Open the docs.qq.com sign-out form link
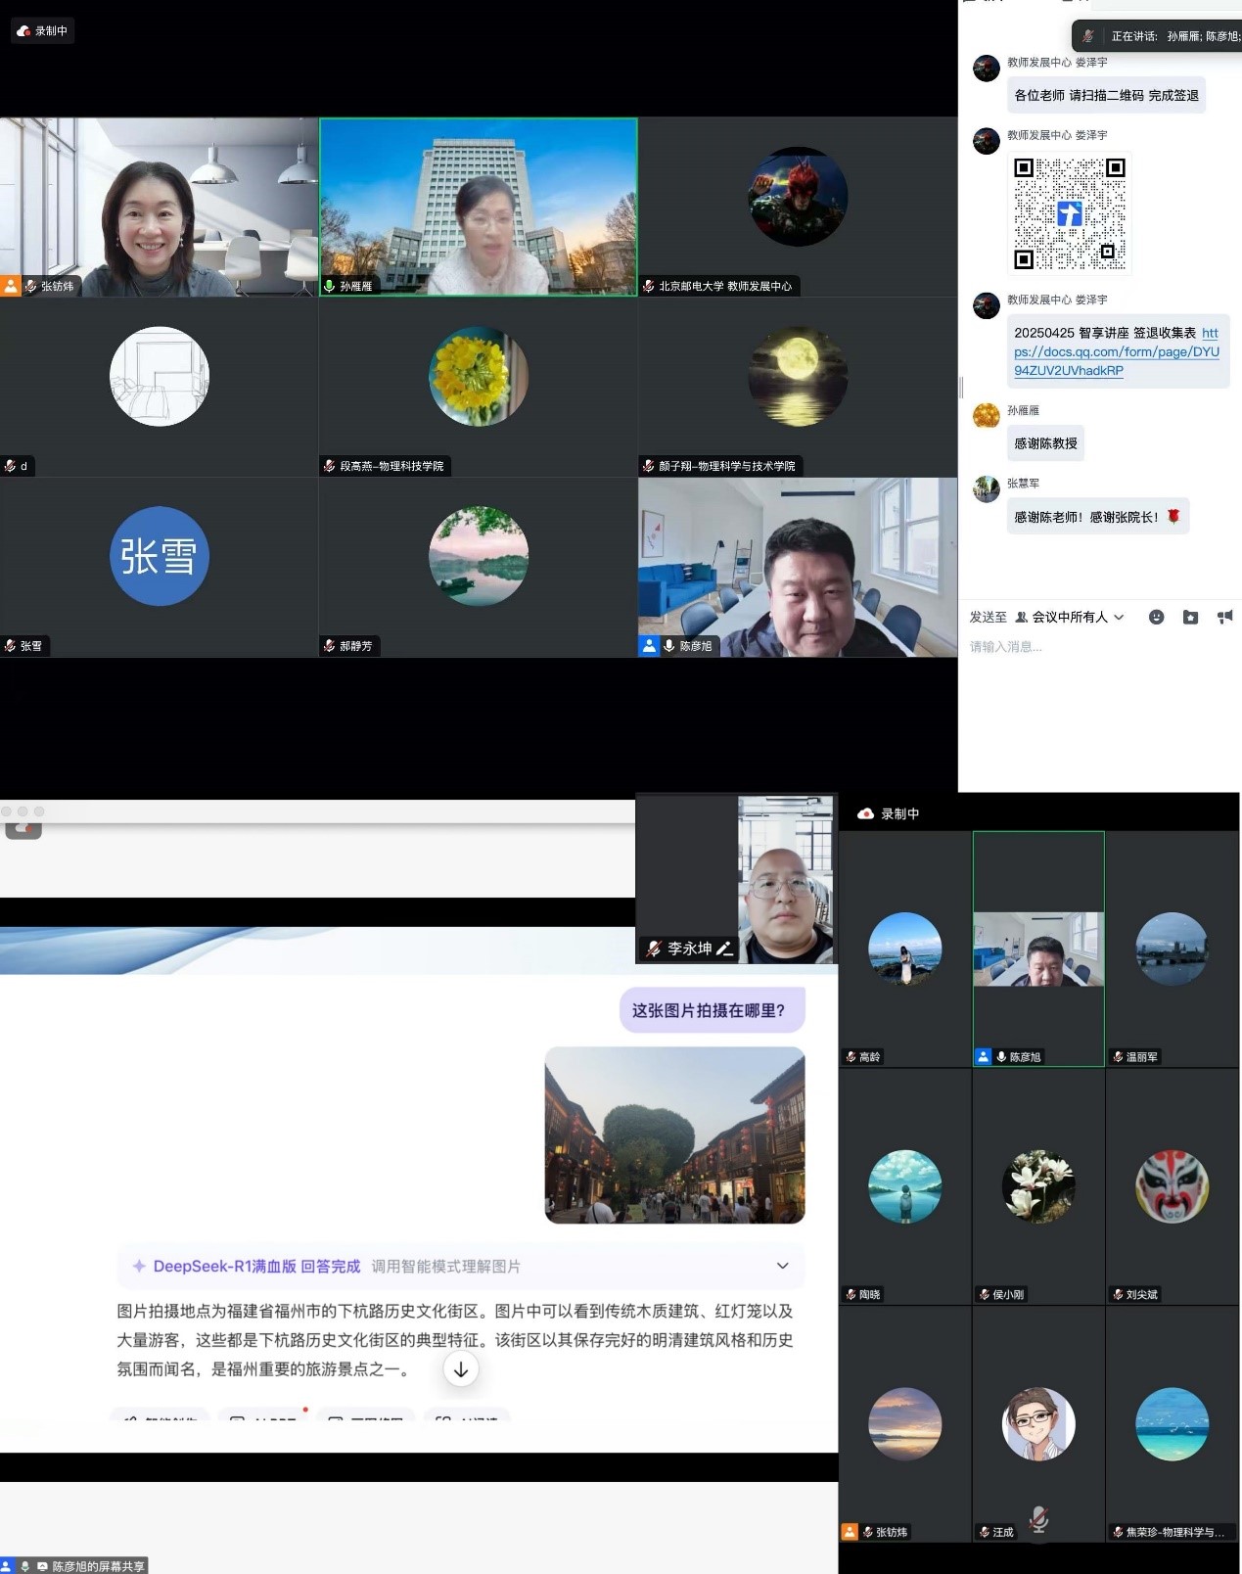1242x1574 pixels. tap(1116, 352)
